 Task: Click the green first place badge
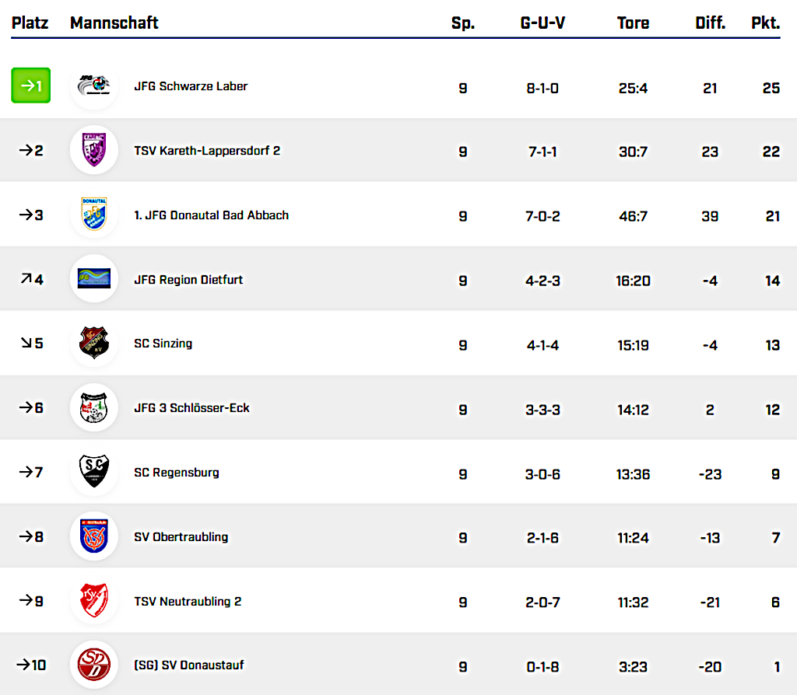click(x=31, y=86)
